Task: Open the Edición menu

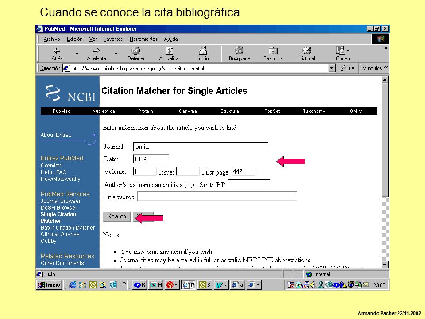Action: [74, 39]
